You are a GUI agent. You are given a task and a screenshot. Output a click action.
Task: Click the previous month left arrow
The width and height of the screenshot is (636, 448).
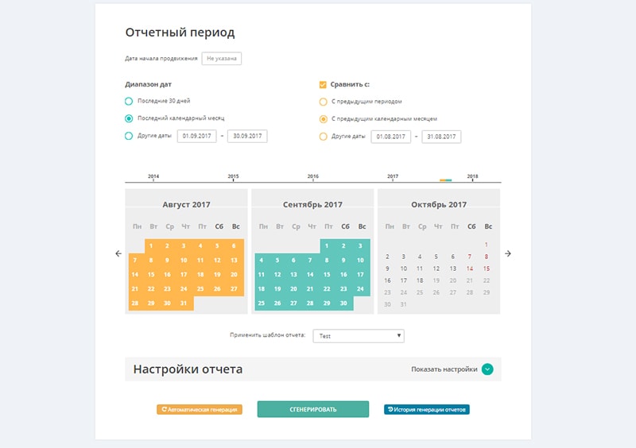[118, 253]
